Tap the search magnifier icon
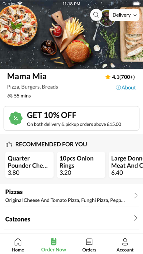The image size is (143, 254). click(96, 15)
